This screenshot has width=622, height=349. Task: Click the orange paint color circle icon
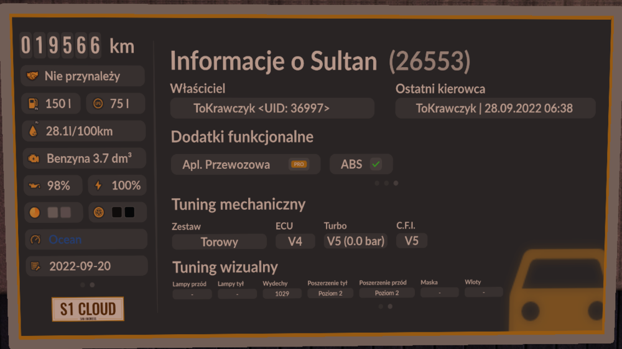point(35,213)
